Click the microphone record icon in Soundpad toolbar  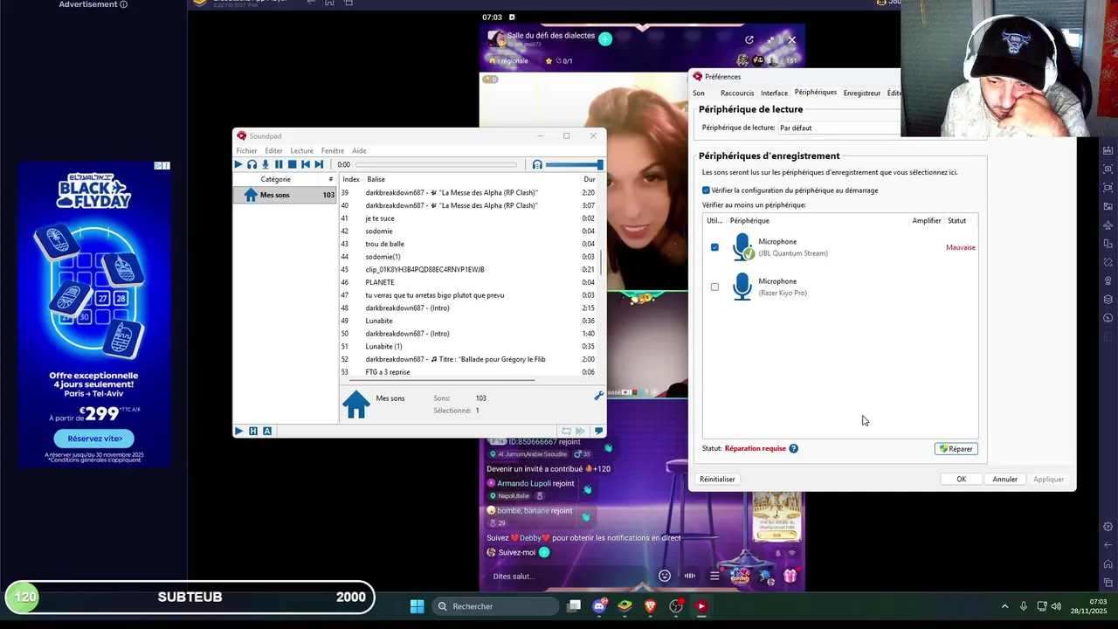(266, 164)
